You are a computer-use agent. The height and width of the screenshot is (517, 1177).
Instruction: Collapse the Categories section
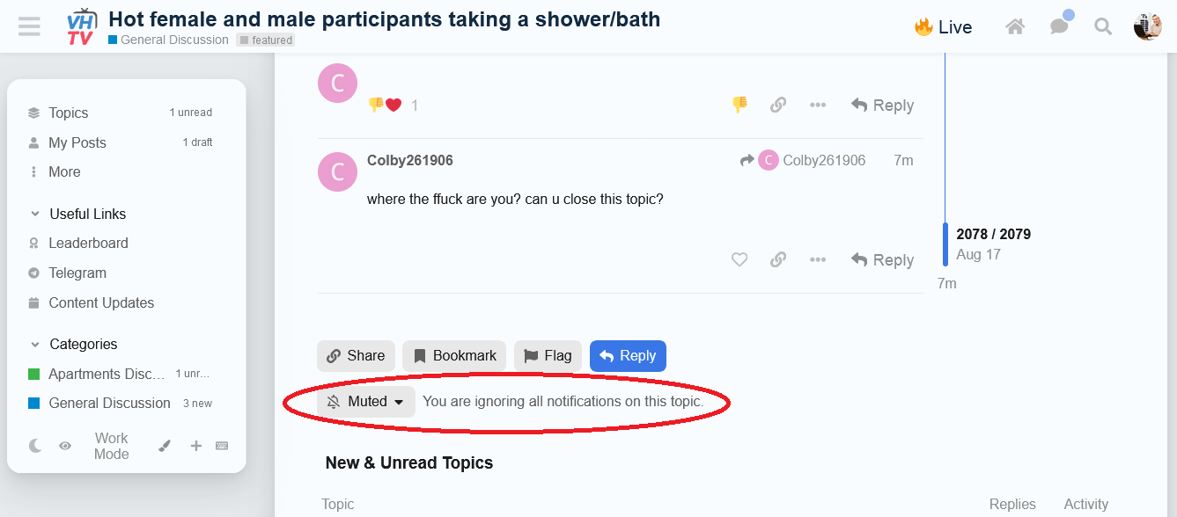click(x=35, y=344)
